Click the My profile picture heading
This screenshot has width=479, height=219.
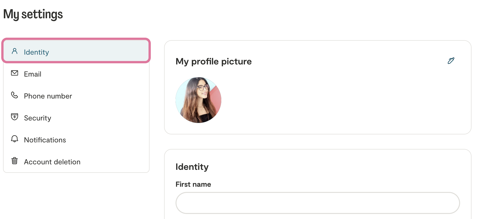[x=214, y=62]
